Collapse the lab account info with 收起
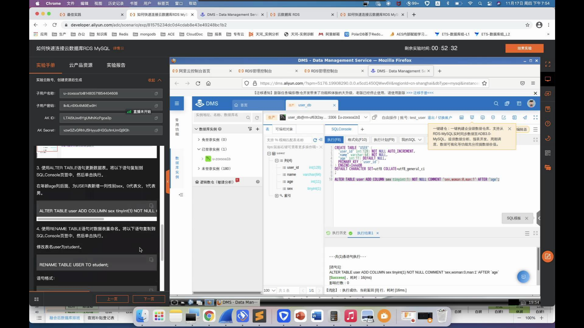584x328 pixels. pyautogui.click(x=155, y=80)
